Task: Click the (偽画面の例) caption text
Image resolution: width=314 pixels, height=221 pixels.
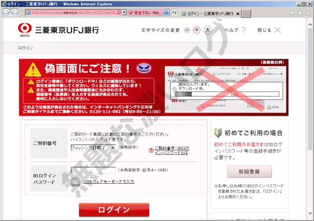Action: click(272, 62)
